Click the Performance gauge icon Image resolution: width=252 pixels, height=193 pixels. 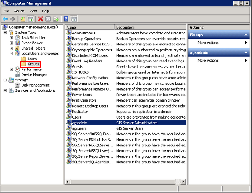[x=17, y=69]
